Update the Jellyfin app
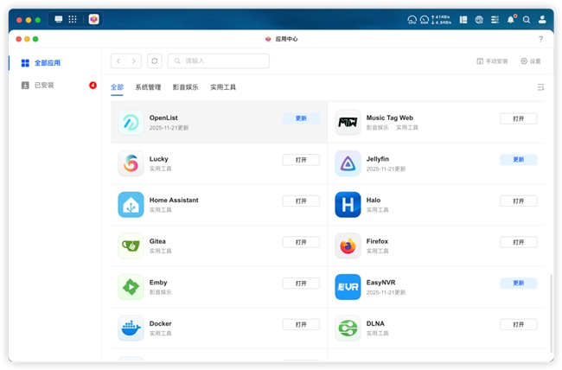This screenshot has width=562, height=370. [x=518, y=160]
